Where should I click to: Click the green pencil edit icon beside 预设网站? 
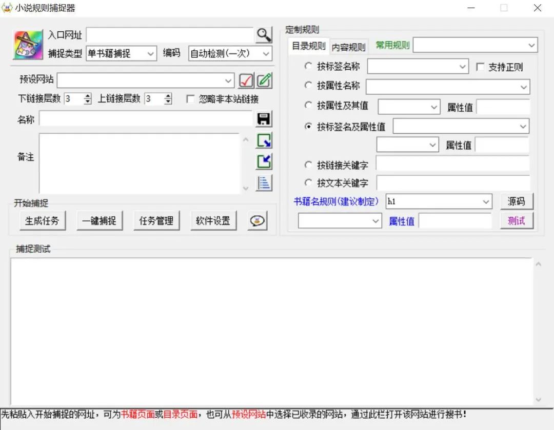[x=264, y=80]
